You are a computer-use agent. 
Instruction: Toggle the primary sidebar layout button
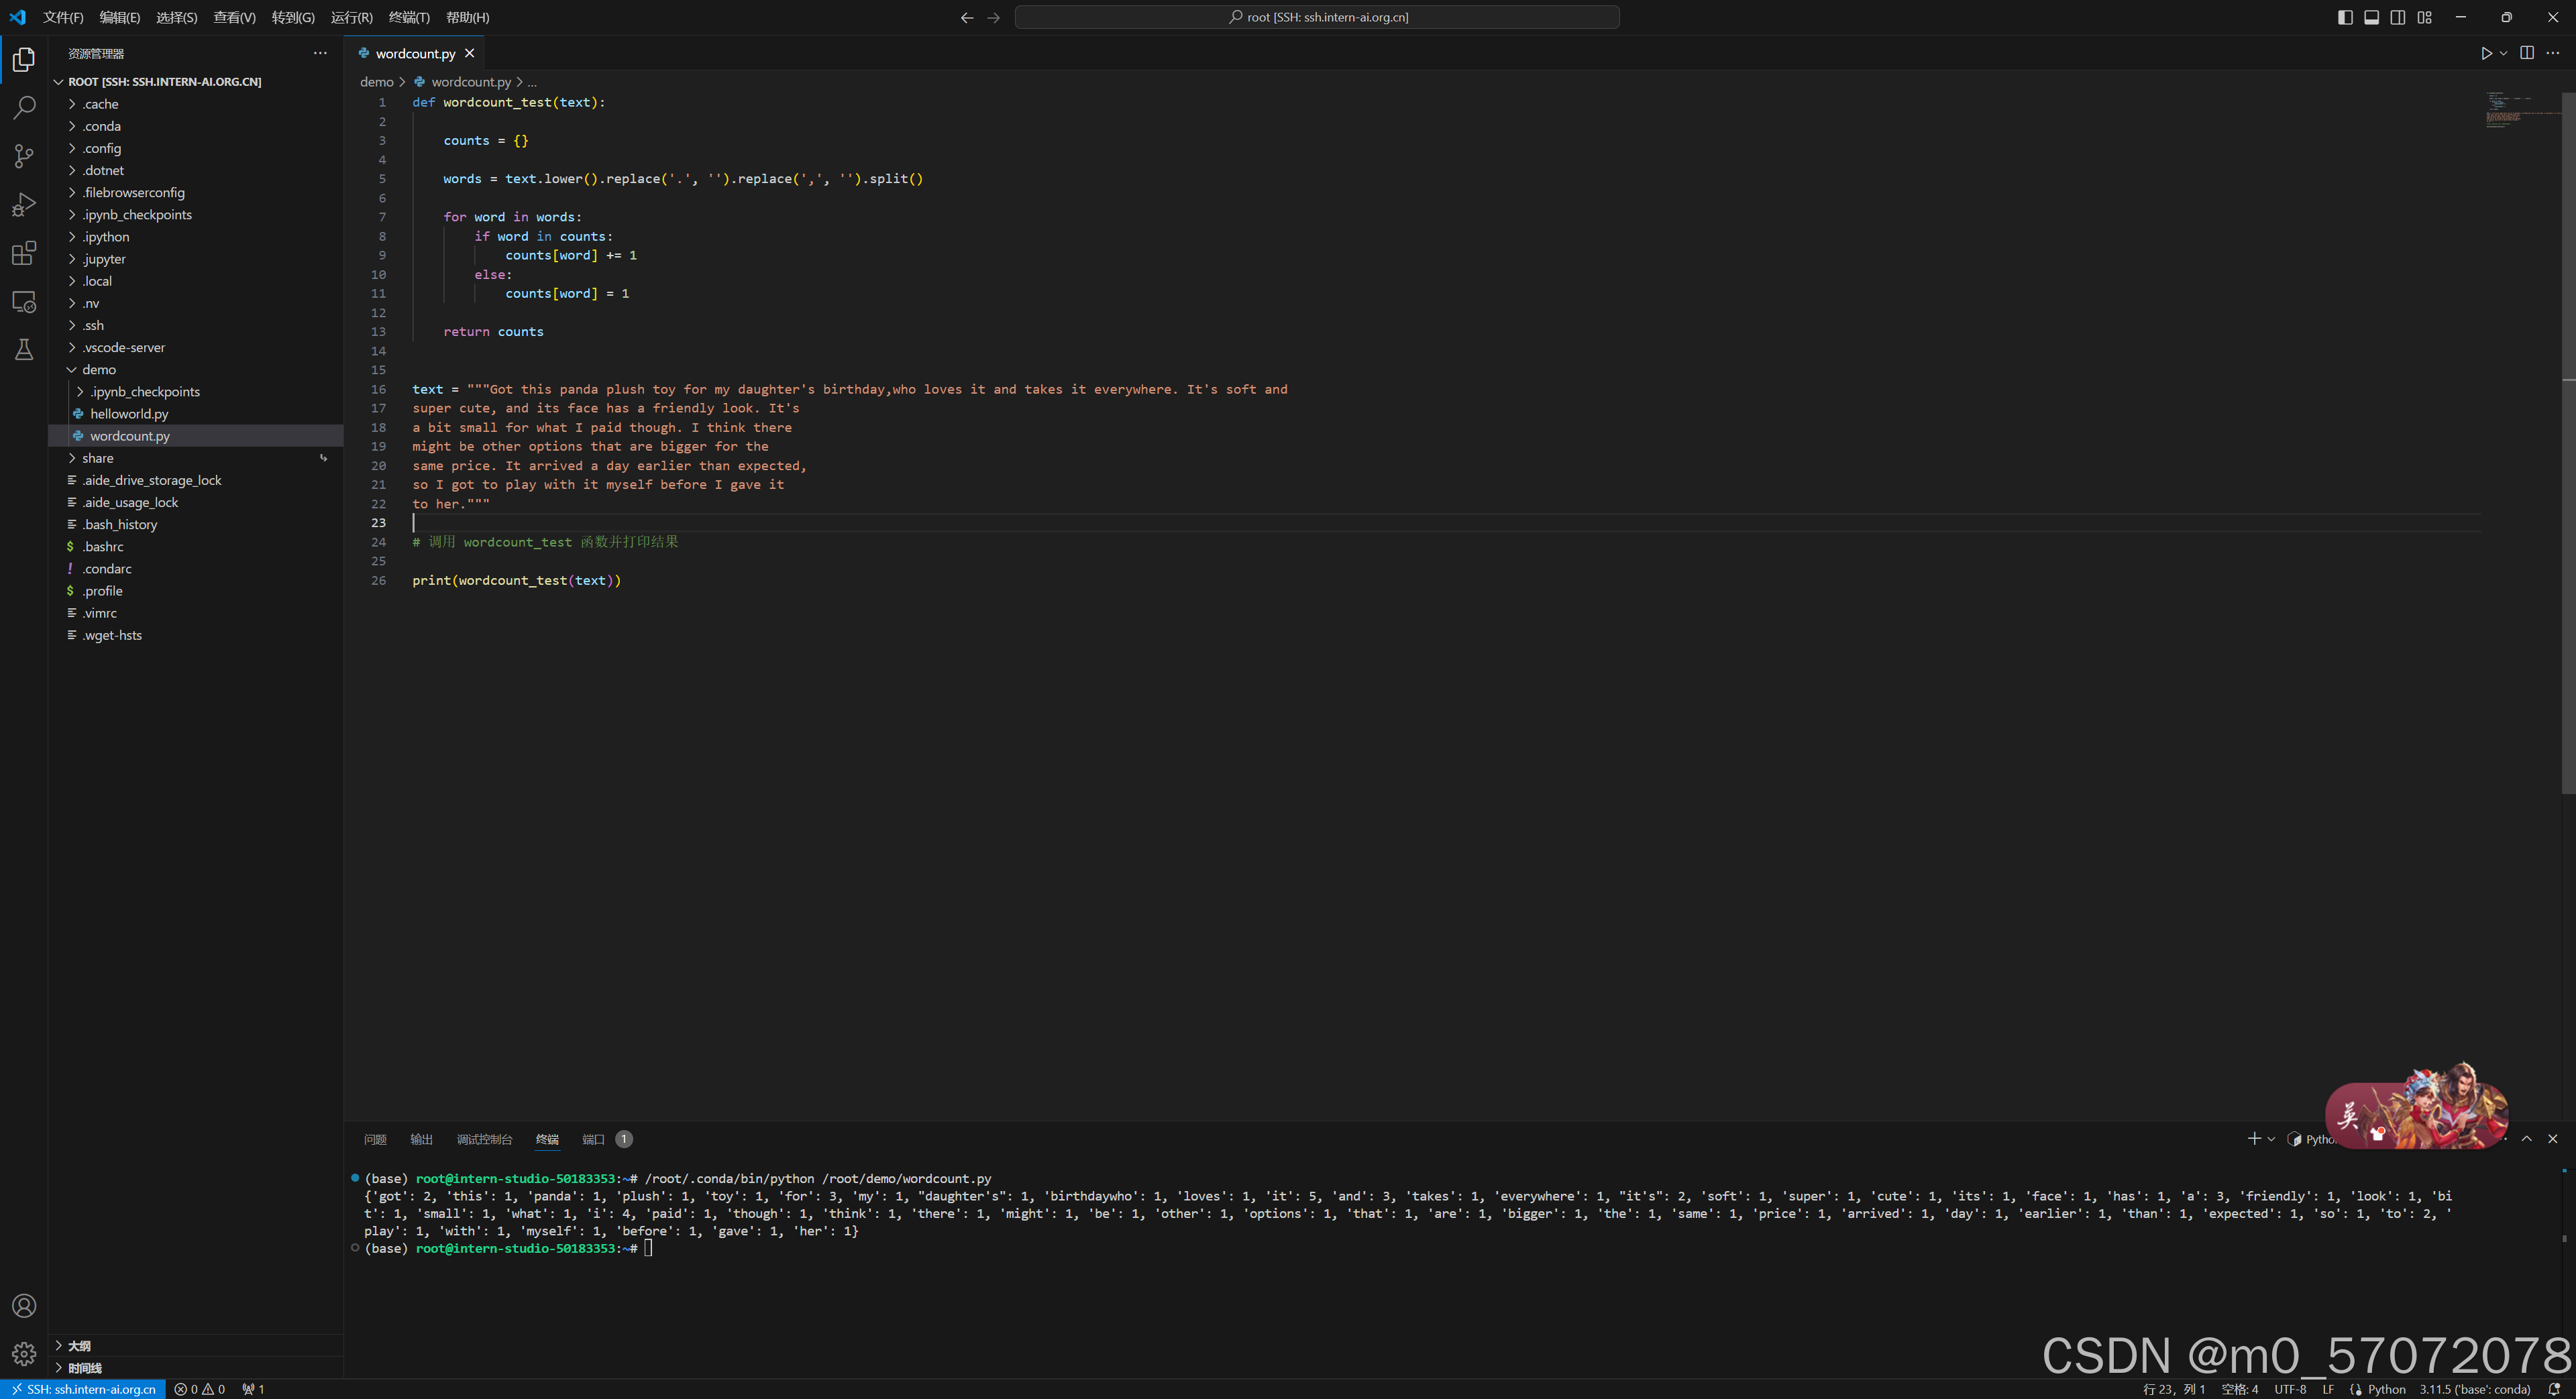tap(2345, 17)
